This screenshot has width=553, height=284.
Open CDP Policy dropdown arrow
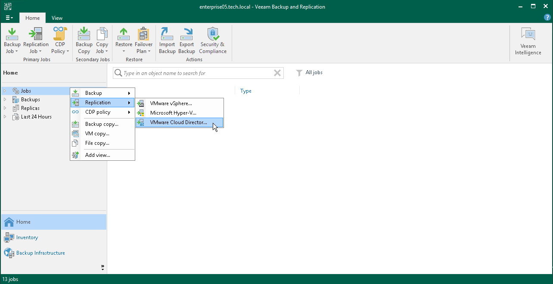[68, 51]
